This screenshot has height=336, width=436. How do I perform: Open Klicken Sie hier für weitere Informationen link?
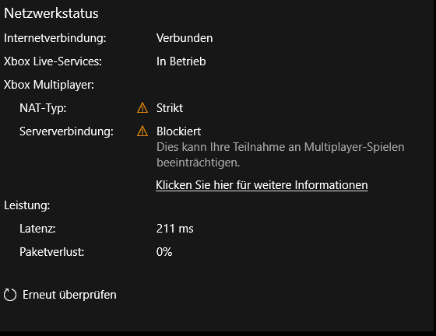262,185
